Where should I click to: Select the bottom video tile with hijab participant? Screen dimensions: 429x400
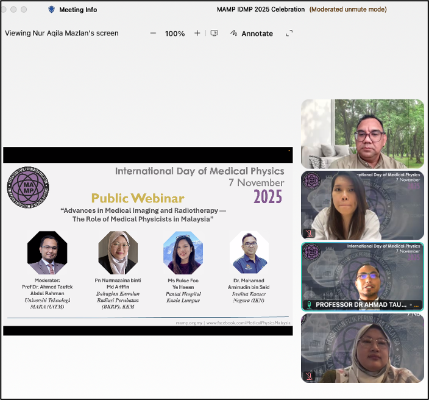362,348
